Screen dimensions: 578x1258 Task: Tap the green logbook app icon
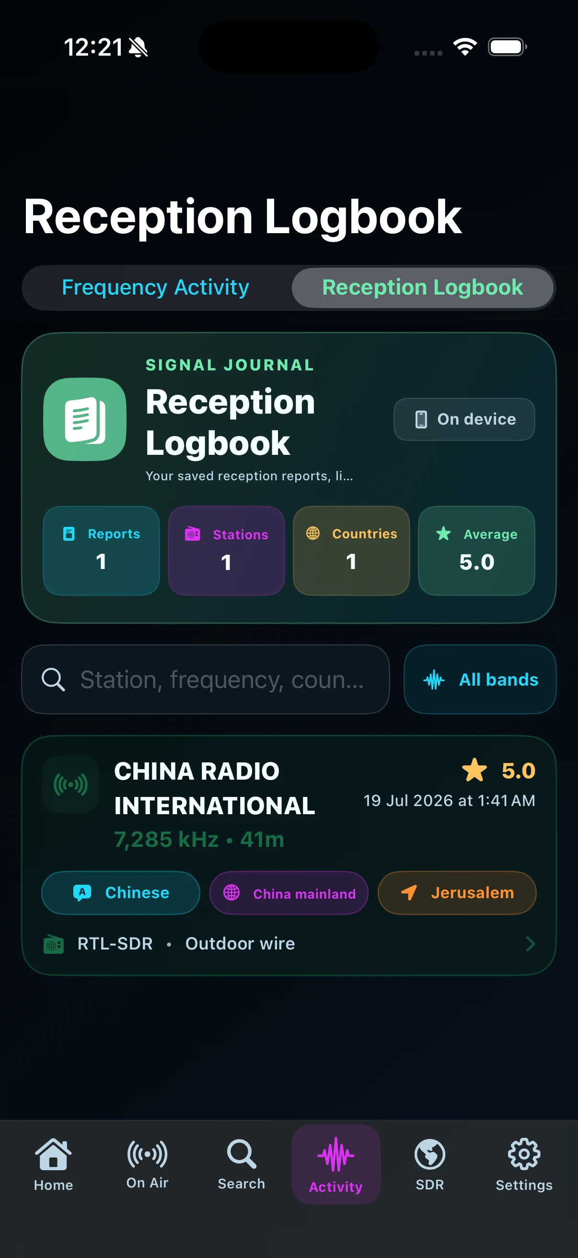[85, 419]
